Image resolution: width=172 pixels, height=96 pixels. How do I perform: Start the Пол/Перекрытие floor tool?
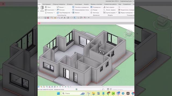63,13
